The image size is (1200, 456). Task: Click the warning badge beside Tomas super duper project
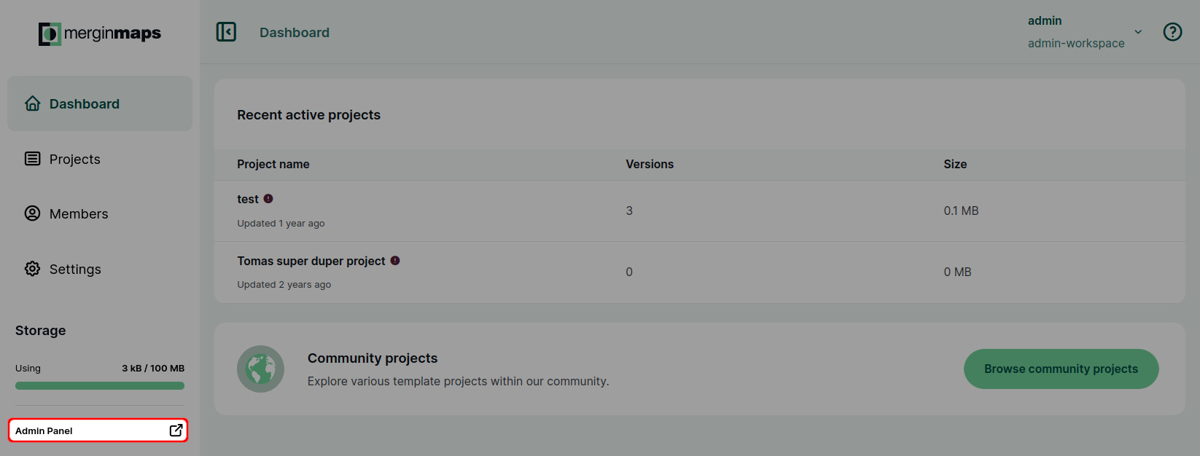click(395, 260)
